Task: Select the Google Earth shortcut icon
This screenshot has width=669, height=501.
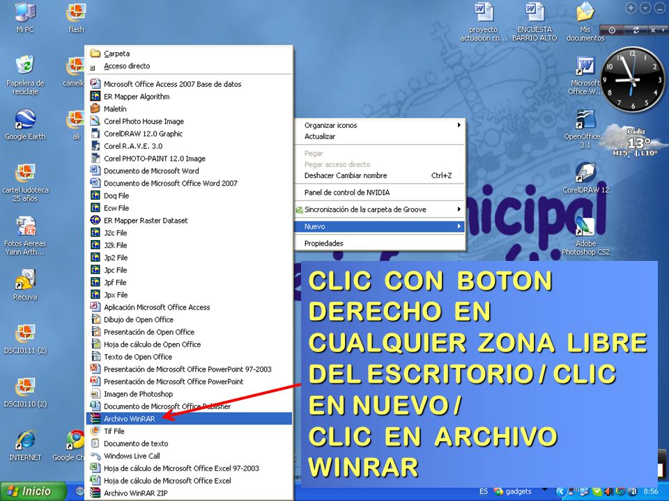Action: pos(25,125)
